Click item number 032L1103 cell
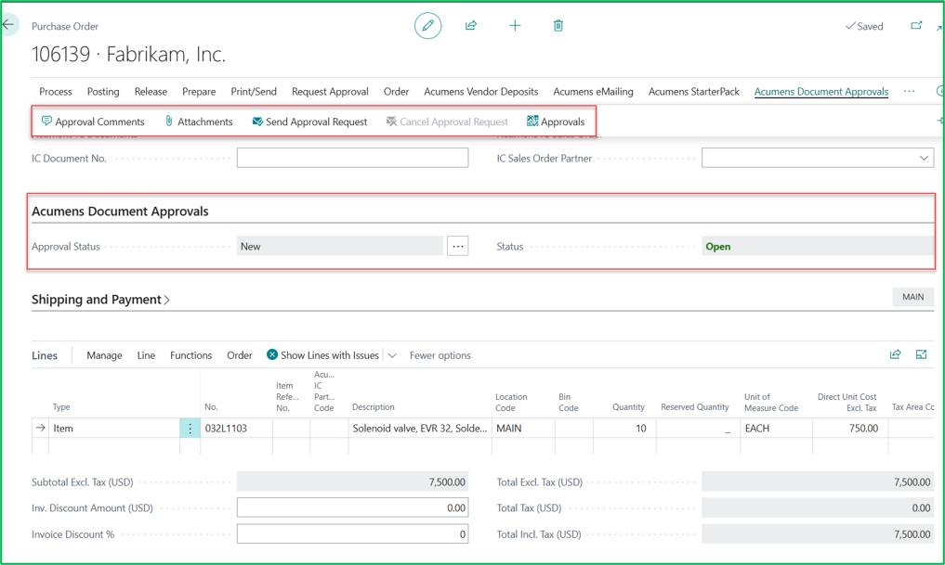This screenshot has height=565, width=945. 236,429
